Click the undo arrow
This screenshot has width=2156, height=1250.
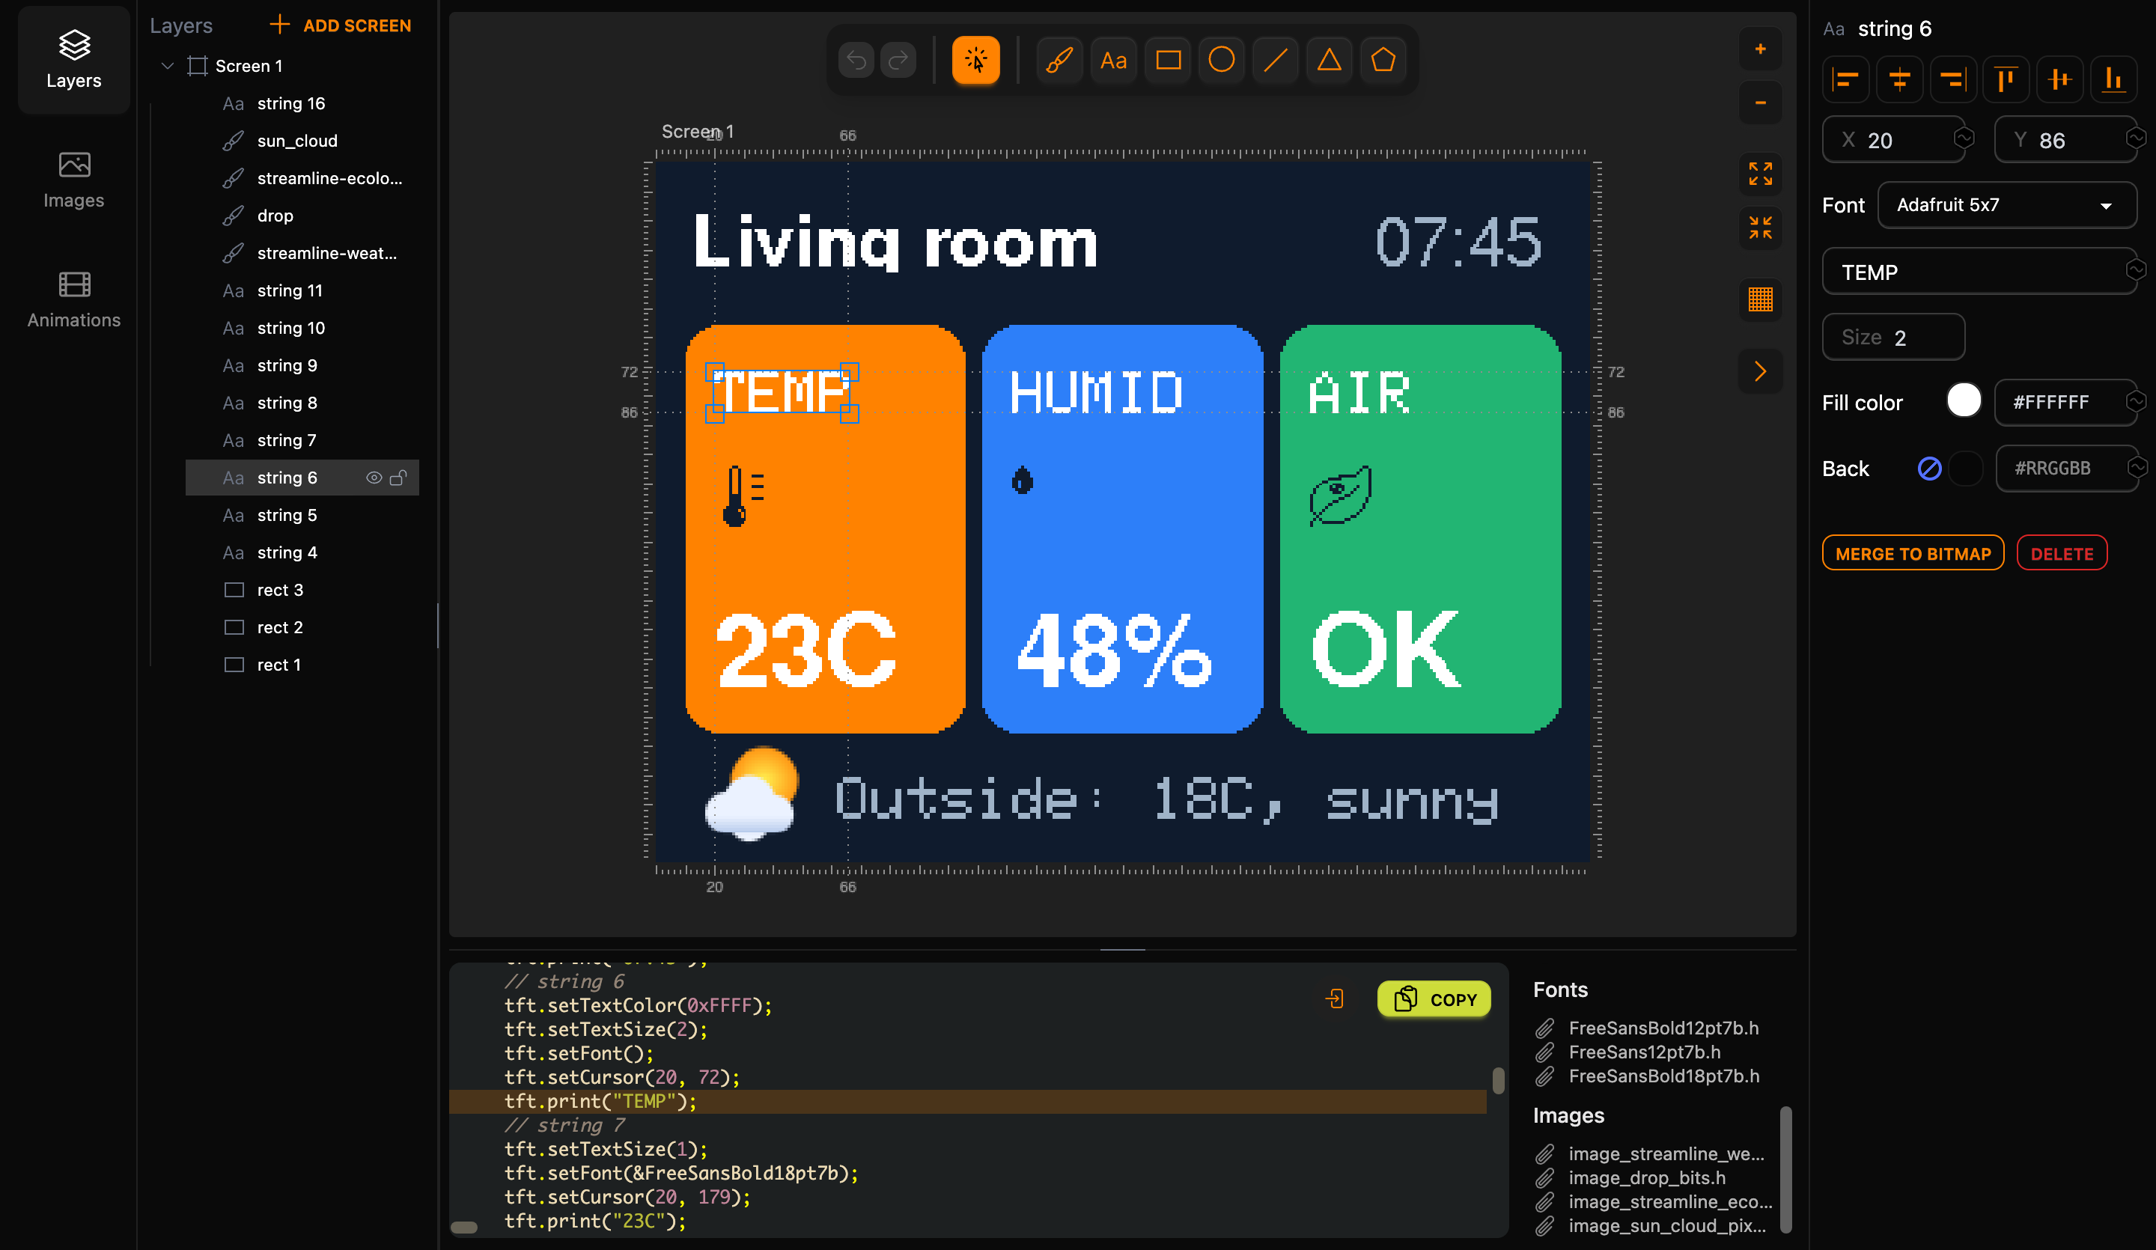click(x=856, y=60)
